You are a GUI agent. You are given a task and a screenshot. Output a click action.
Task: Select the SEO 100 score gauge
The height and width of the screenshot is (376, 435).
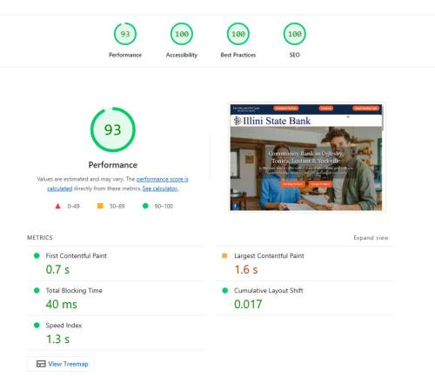[294, 34]
